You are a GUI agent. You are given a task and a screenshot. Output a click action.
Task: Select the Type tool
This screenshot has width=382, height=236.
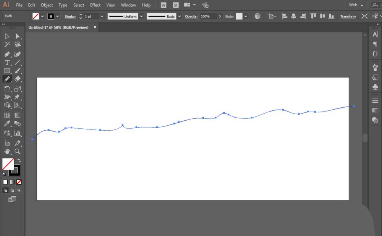pyautogui.click(x=7, y=62)
